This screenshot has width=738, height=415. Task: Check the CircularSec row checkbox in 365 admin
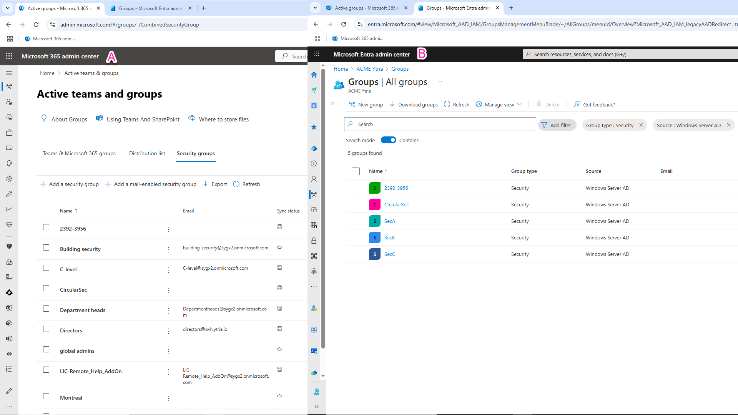pyautogui.click(x=46, y=288)
